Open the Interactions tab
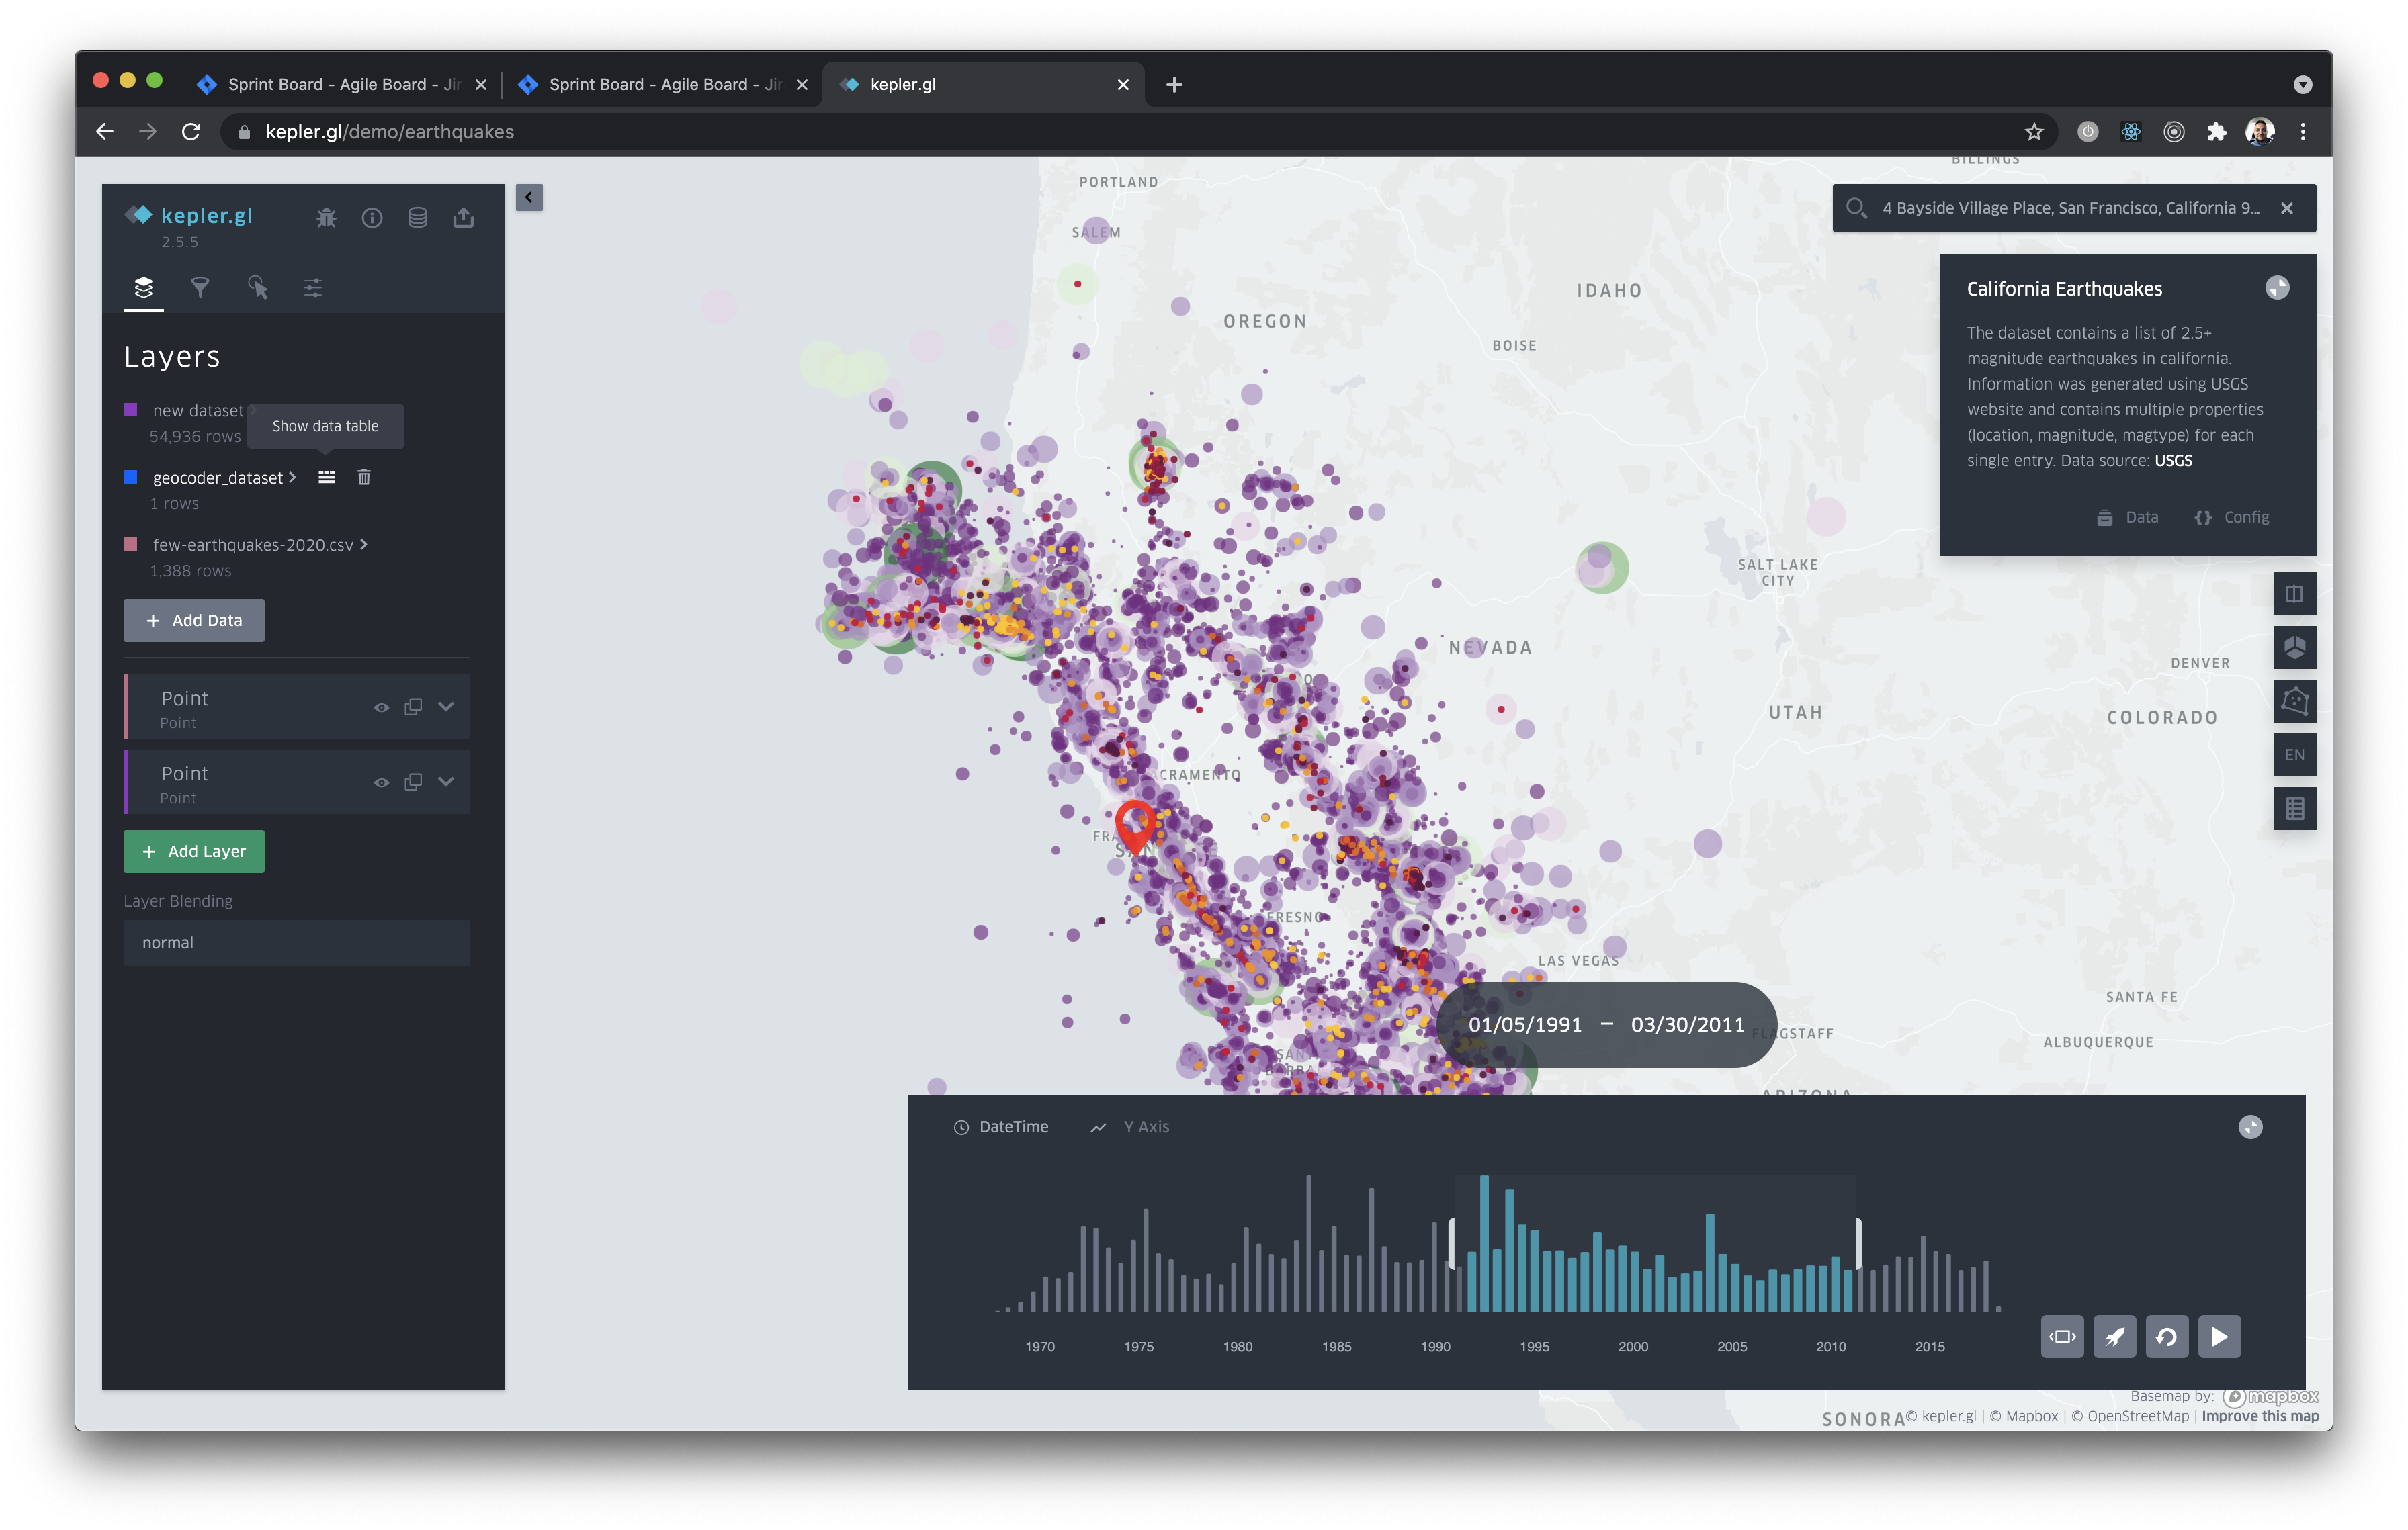 pyautogui.click(x=257, y=288)
